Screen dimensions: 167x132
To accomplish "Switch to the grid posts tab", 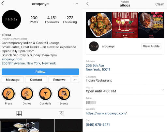I will tap(19, 114).
